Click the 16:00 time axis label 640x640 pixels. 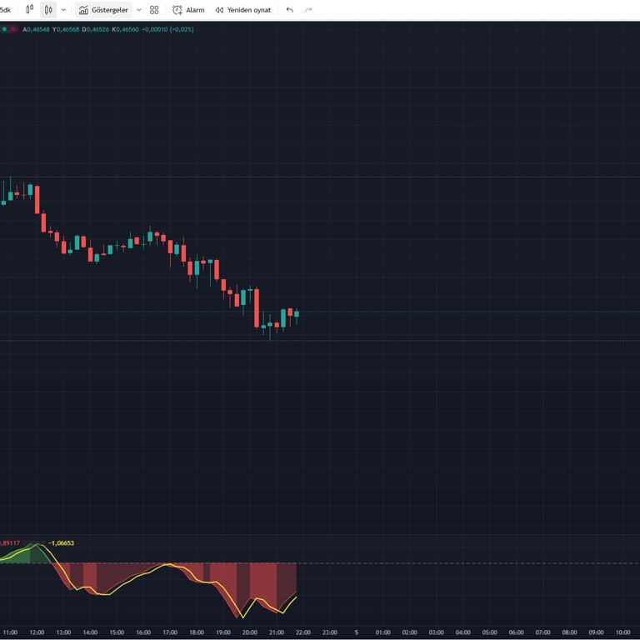(x=143, y=632)
